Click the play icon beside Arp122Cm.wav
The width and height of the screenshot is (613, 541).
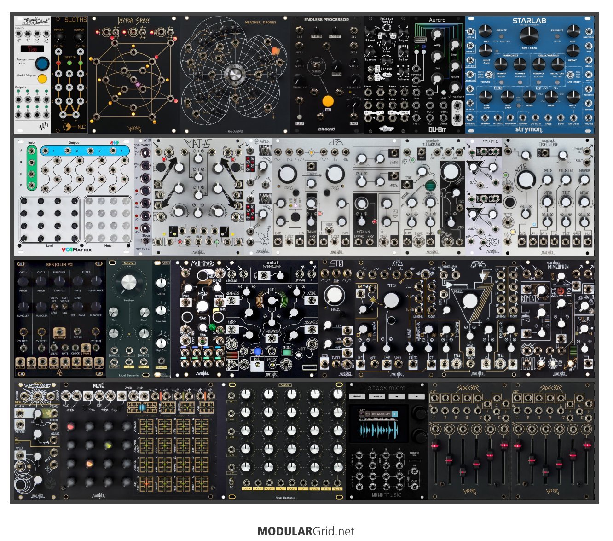pyautogui.click(x=395, y=414)
